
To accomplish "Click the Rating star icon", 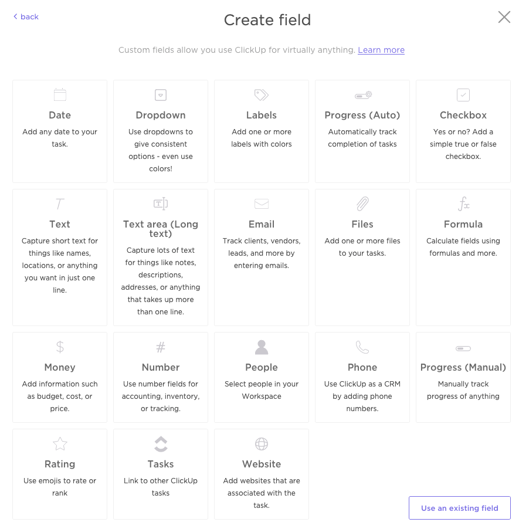I will pos(60,443).
